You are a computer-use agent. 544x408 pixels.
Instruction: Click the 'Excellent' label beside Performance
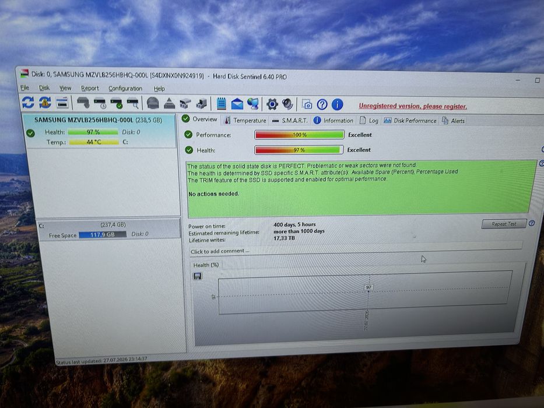(360, 135)
